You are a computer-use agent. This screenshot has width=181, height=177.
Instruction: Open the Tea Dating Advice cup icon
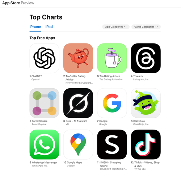pyautogui.click(x=112, y=58)
